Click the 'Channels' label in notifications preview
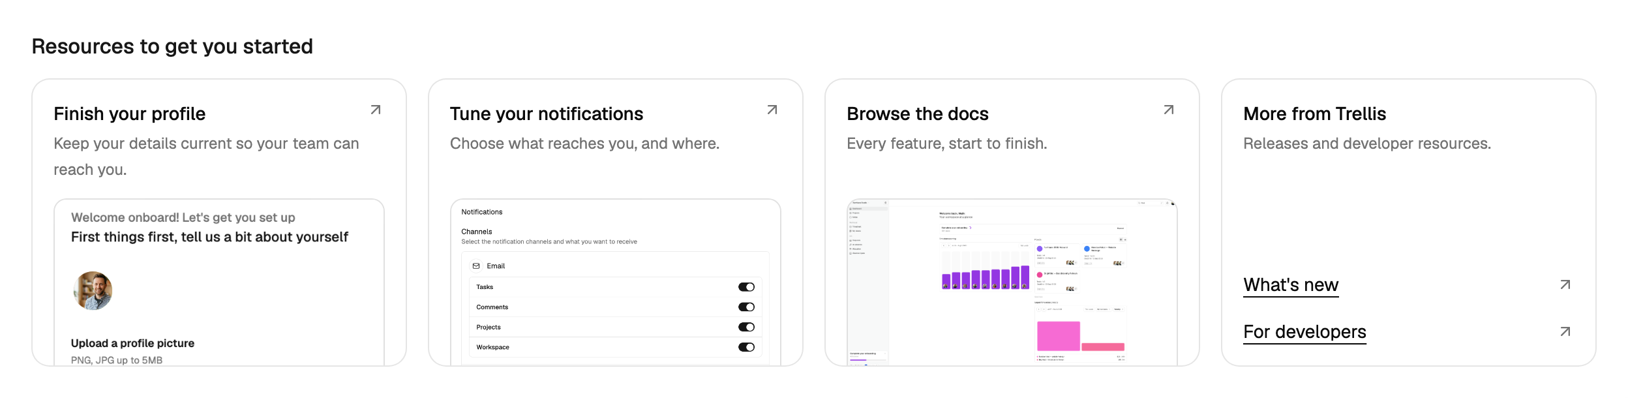Viewport: 1628px width, 398px height. [x=477, y=232]
